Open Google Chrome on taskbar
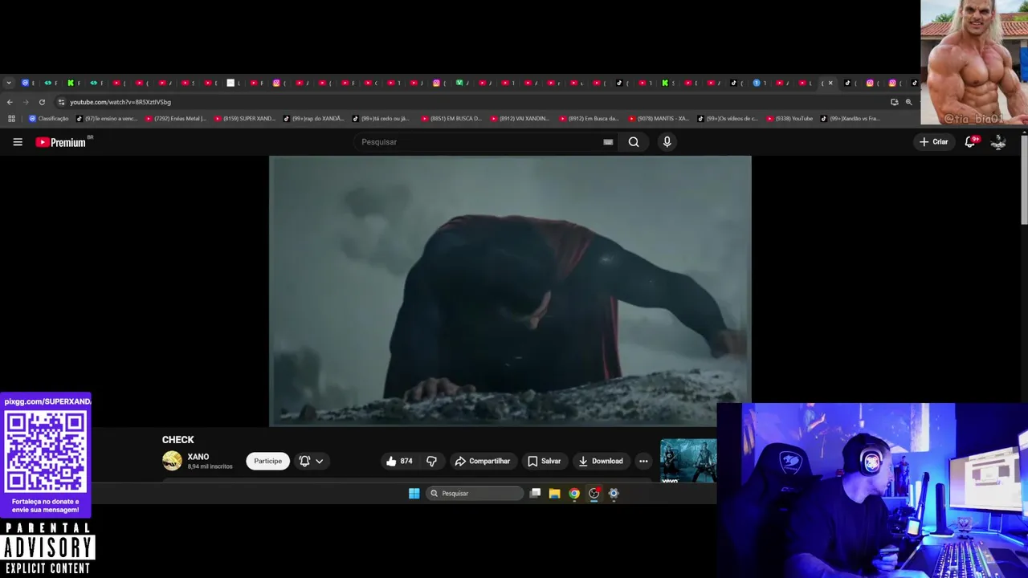The image size is (1028, 578). coord(574,493)
